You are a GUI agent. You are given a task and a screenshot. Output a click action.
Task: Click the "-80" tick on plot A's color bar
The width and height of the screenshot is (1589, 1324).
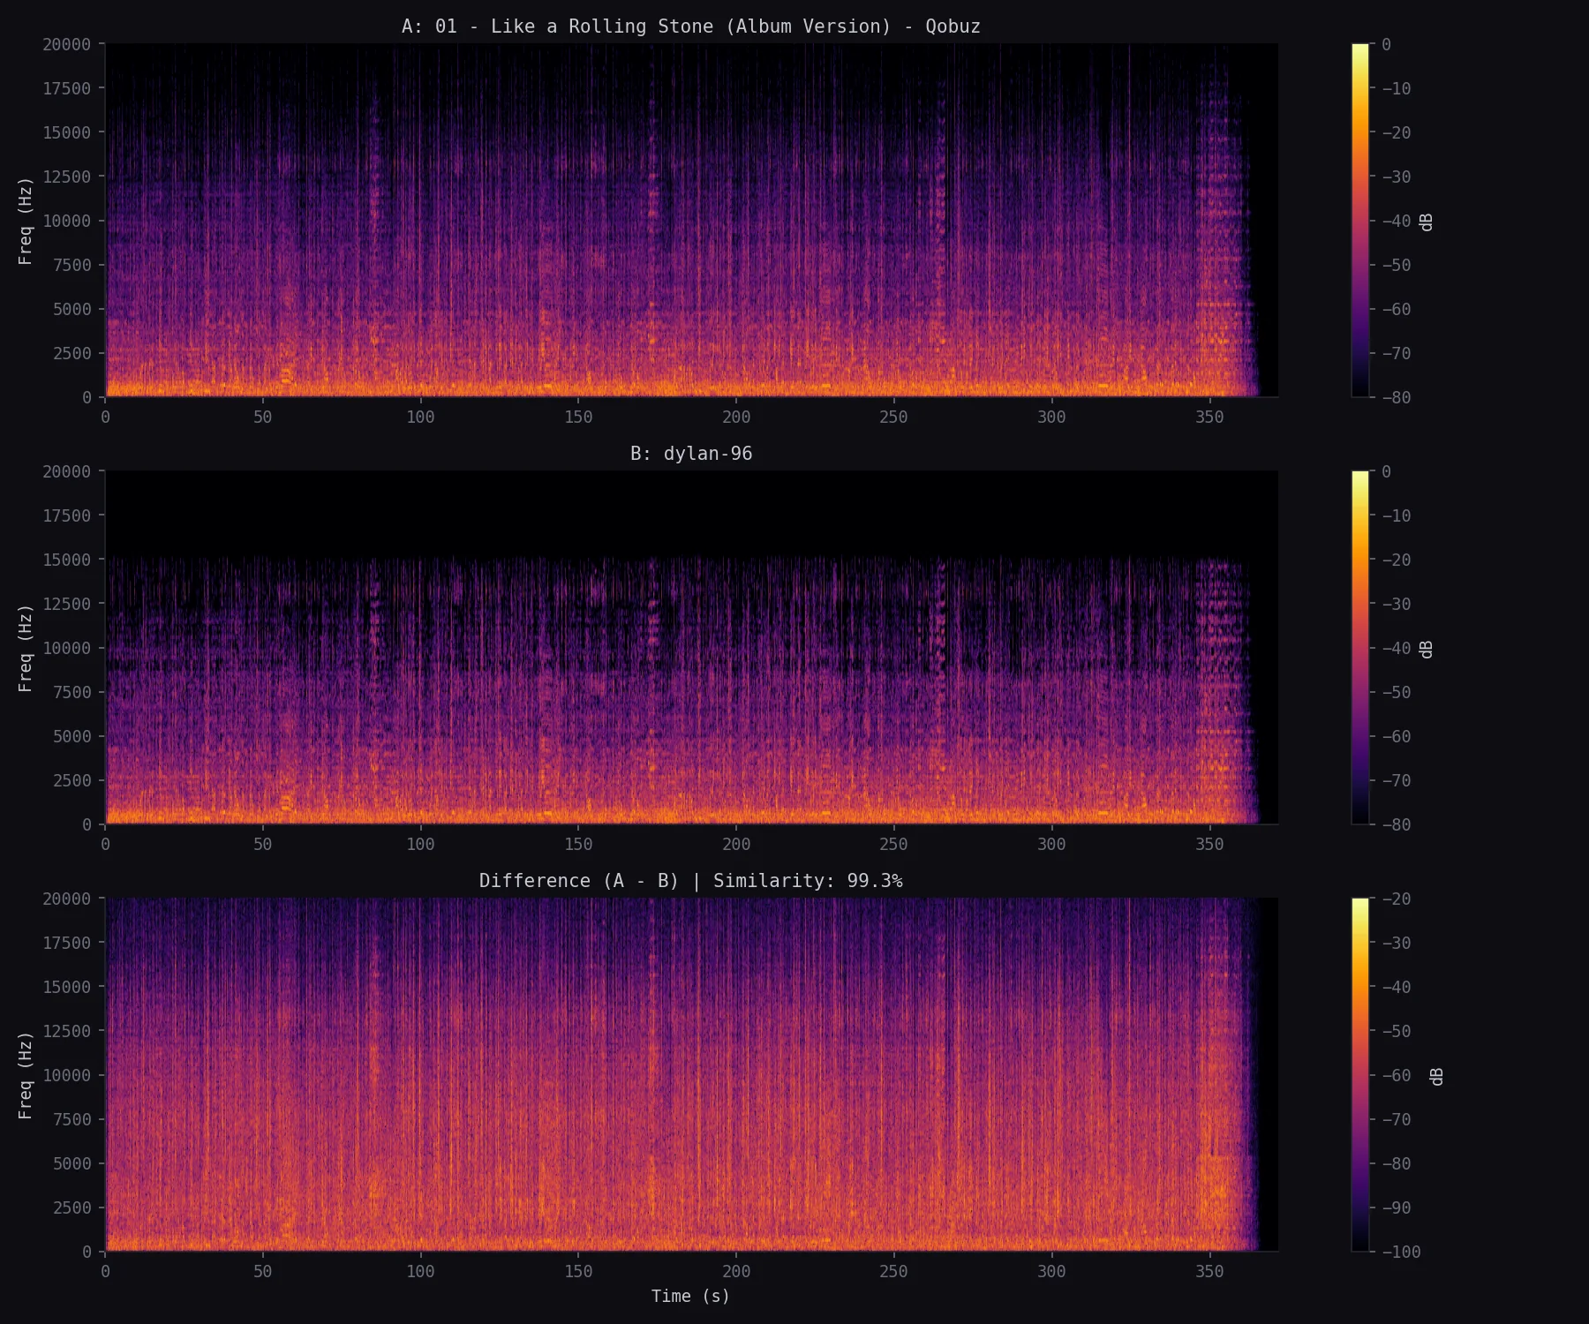click(x=1396, y=397)
